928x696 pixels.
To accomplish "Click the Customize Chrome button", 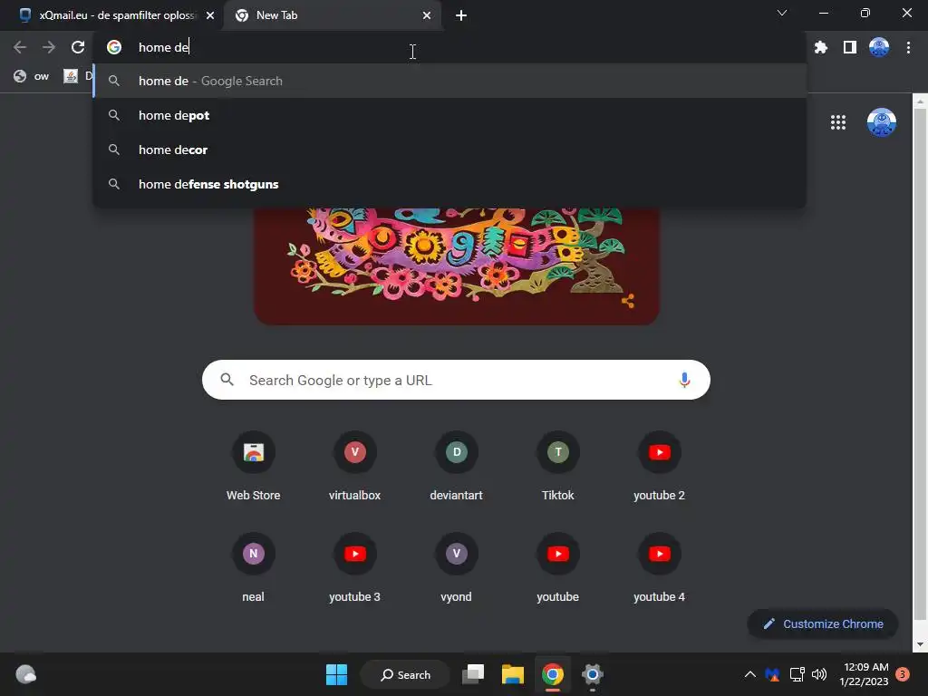I will [823, 623].
